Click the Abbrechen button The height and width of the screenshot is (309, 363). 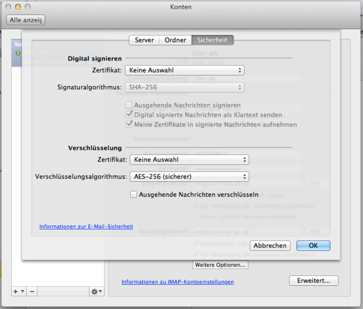tap(270, 246)
